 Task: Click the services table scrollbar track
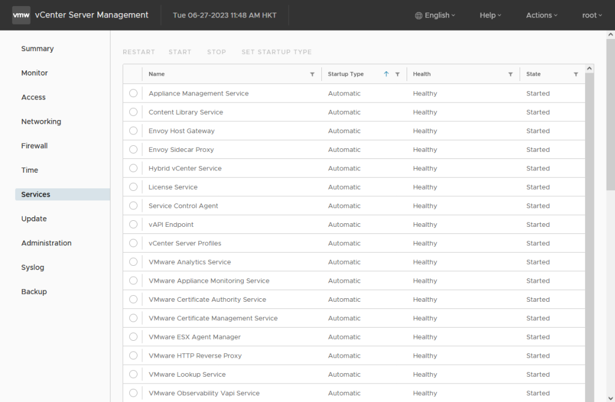point(589,238)
